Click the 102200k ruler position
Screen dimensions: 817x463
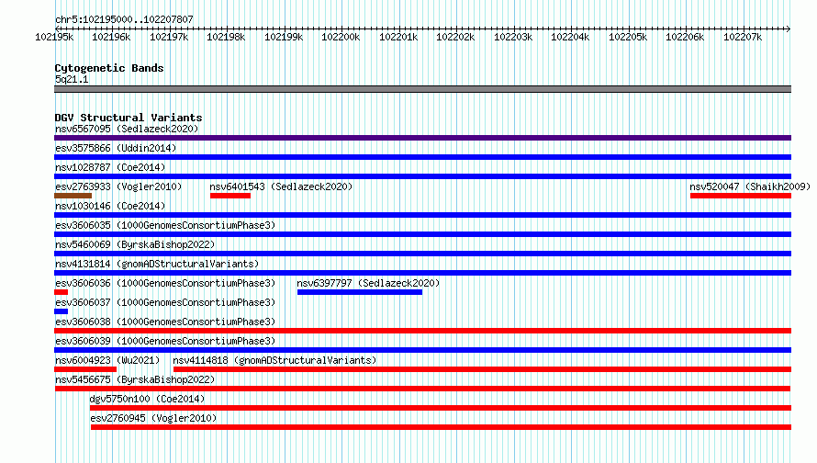tap(341, 37)
